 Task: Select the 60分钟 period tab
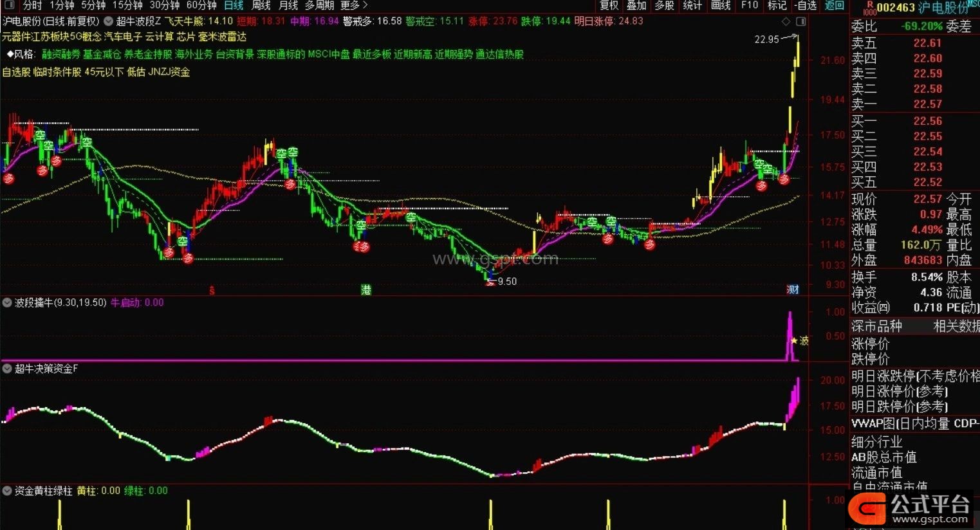pyautogui.click(x=201, y=5)
